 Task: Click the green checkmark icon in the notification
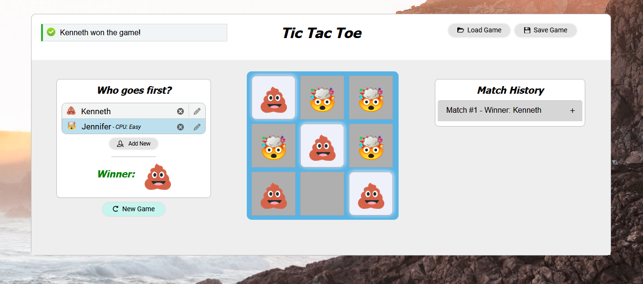pyautogui.click(x=51, y=32)
